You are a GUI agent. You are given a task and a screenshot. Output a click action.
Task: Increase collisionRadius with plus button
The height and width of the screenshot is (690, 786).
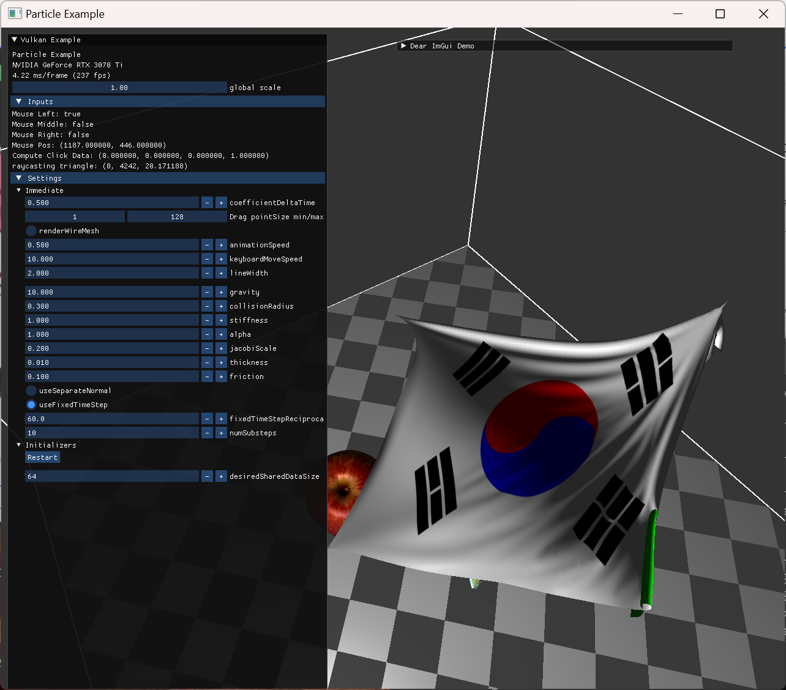[221, 306]
